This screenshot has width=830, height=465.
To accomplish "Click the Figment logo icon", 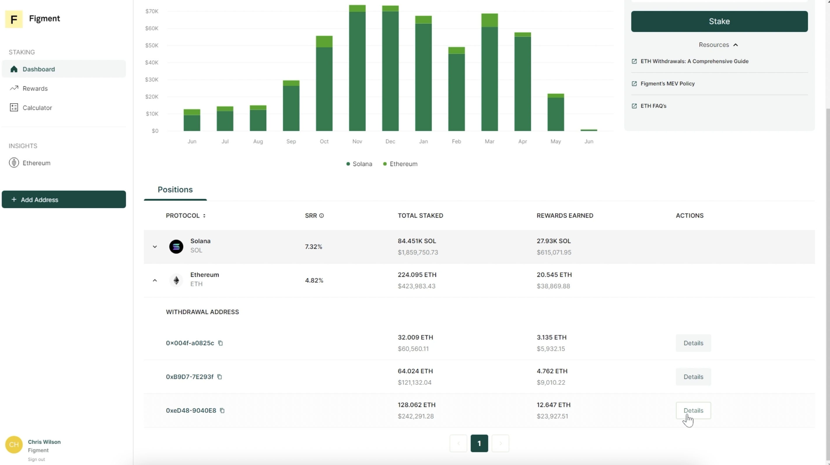I will 14,19.
